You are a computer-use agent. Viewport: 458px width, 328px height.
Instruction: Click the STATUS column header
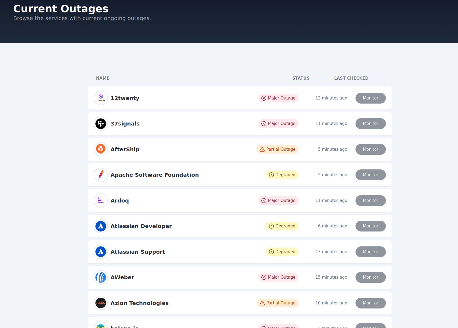pos(301,78)
